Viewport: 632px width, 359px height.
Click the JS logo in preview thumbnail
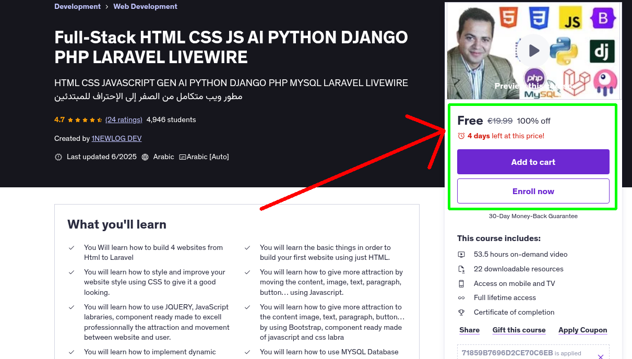pyautogui.click(x=570, y=18)
